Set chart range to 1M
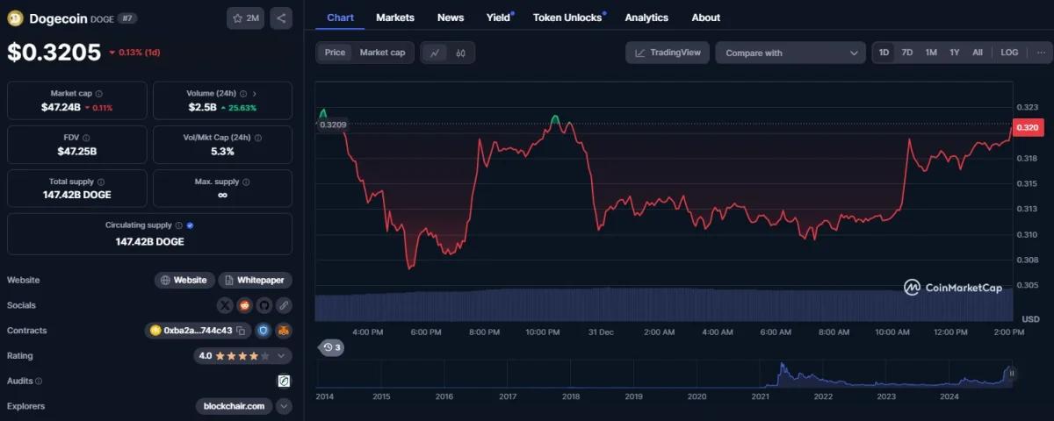Viewport: 1054px width, 421px height. coord(931,53)
